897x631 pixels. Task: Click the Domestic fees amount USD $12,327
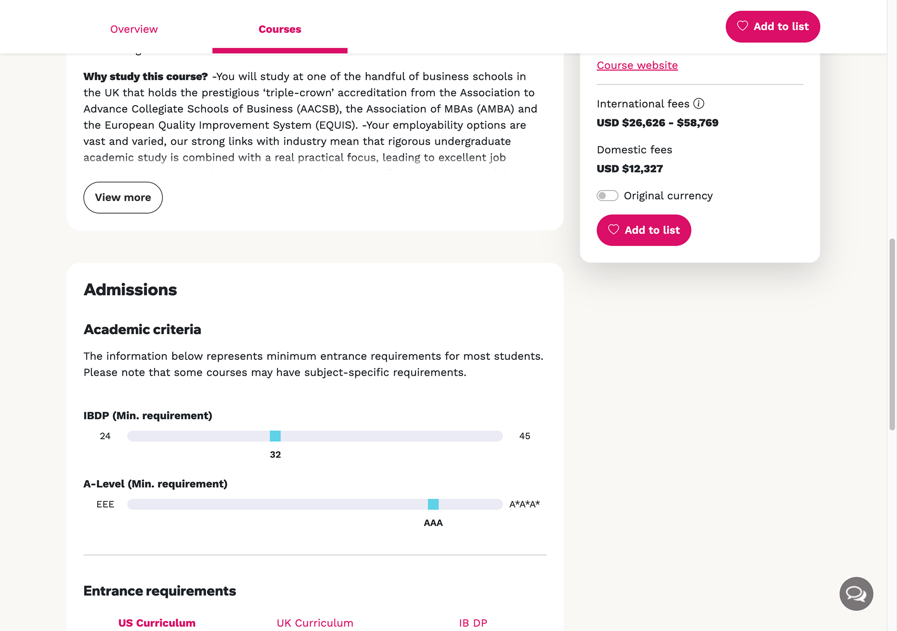tap(630, 168)
